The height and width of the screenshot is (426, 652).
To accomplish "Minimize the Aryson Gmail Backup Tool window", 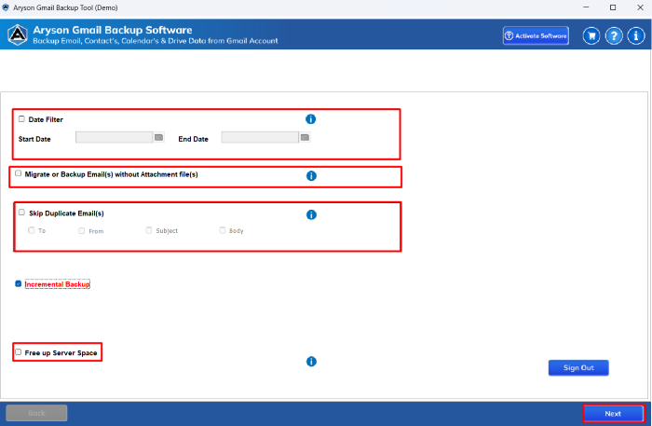I will click(586, 7).
